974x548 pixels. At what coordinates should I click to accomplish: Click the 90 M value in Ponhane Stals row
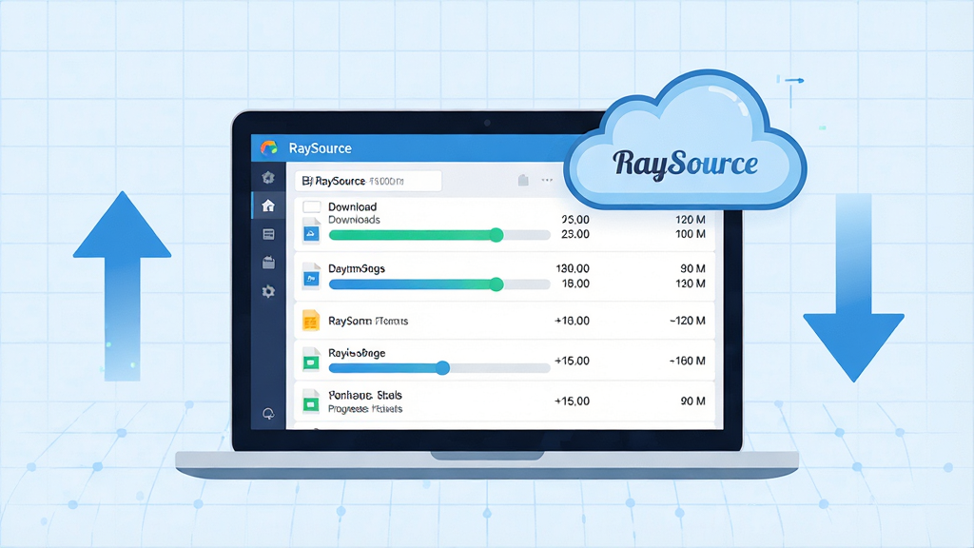pyautogui.click(x=692, y=401)
